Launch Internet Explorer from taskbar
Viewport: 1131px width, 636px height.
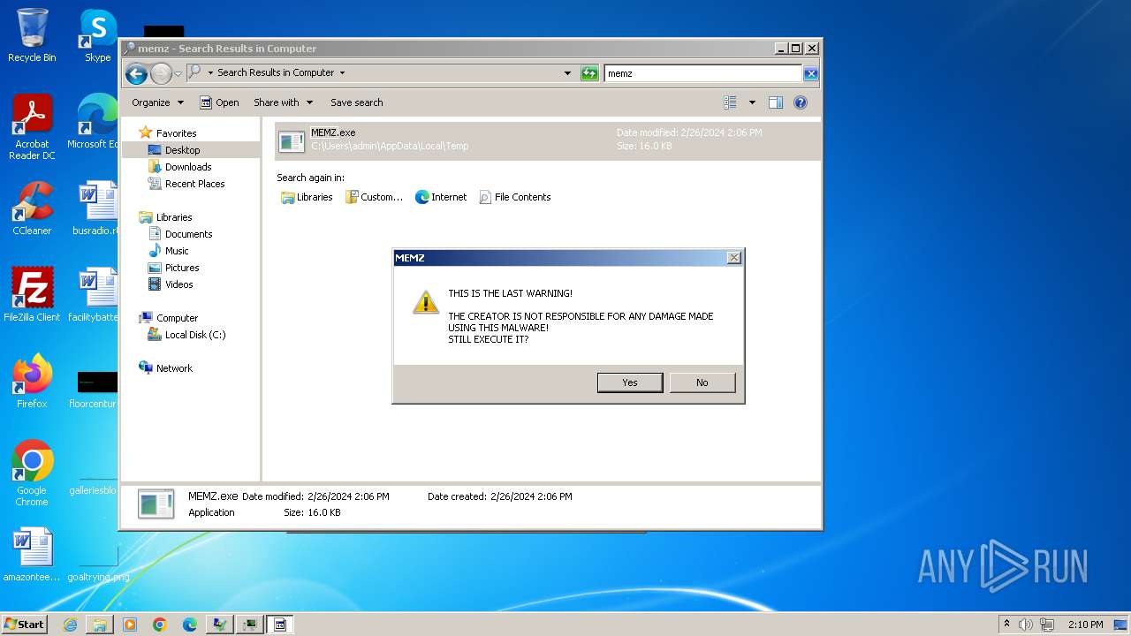click(70, 625)
